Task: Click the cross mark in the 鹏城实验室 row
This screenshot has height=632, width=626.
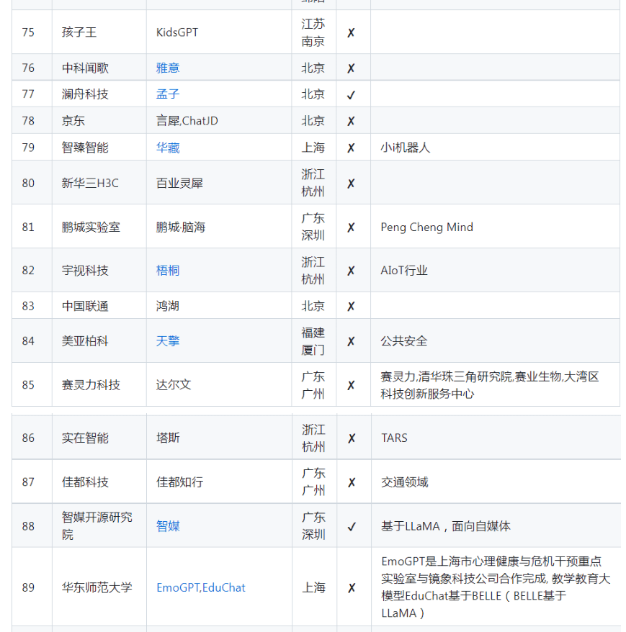Action: click(352, 227)
